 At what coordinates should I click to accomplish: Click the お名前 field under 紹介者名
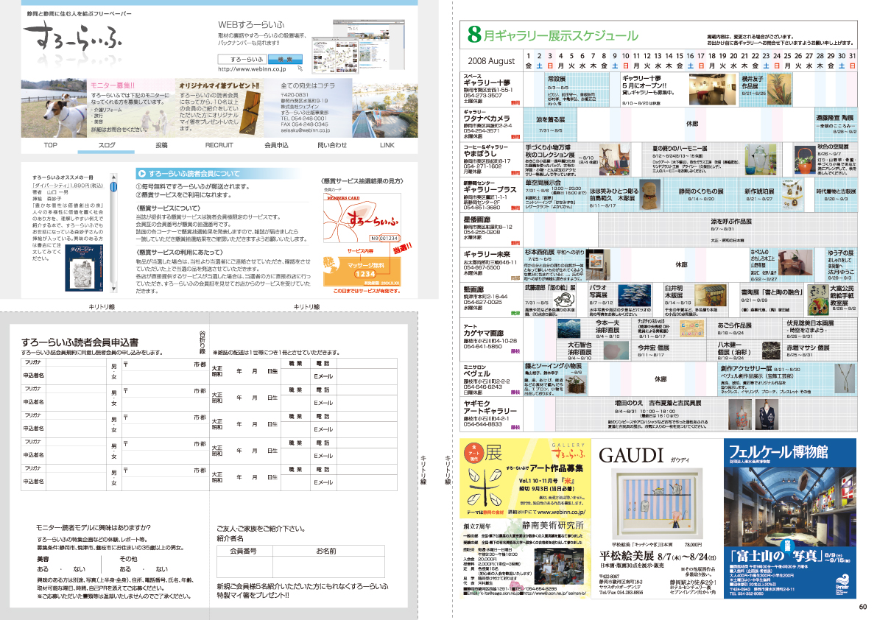[329, 567]
